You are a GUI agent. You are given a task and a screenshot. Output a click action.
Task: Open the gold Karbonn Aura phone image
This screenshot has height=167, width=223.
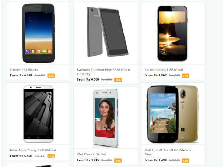(x=172, y=33)
